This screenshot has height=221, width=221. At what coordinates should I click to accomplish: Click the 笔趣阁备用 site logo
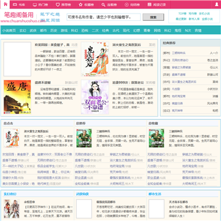(x=18, y=15)
